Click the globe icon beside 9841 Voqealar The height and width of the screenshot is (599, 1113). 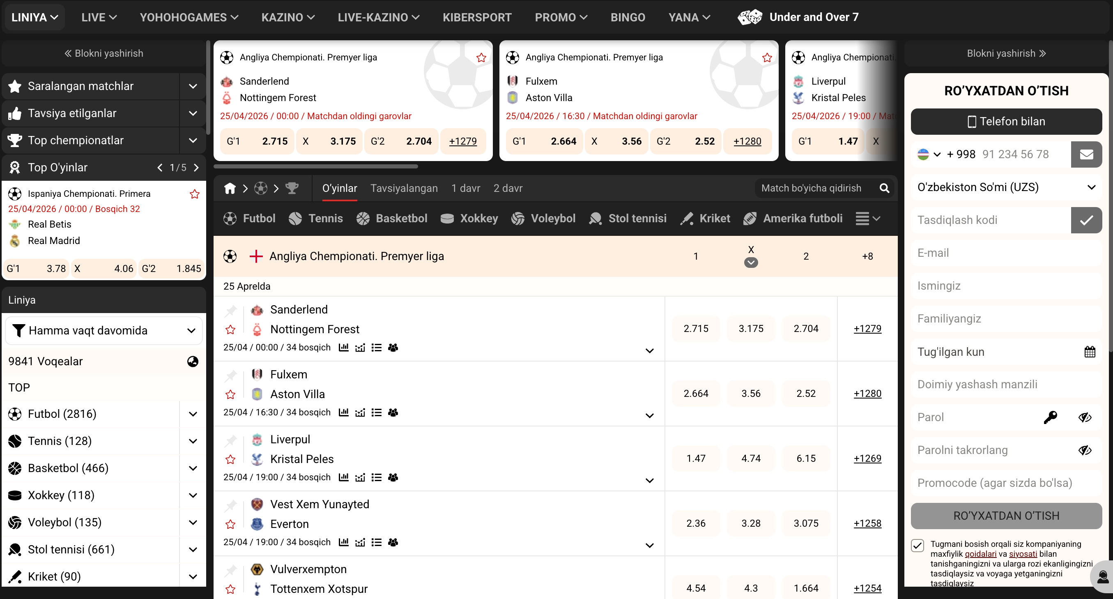pyautogui.click(x=193, y=362)
